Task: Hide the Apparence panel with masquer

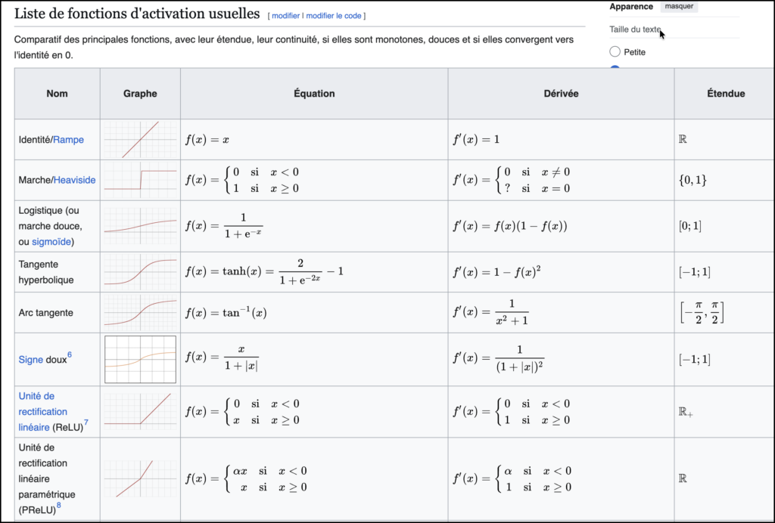Action: (x=679, y=7)
